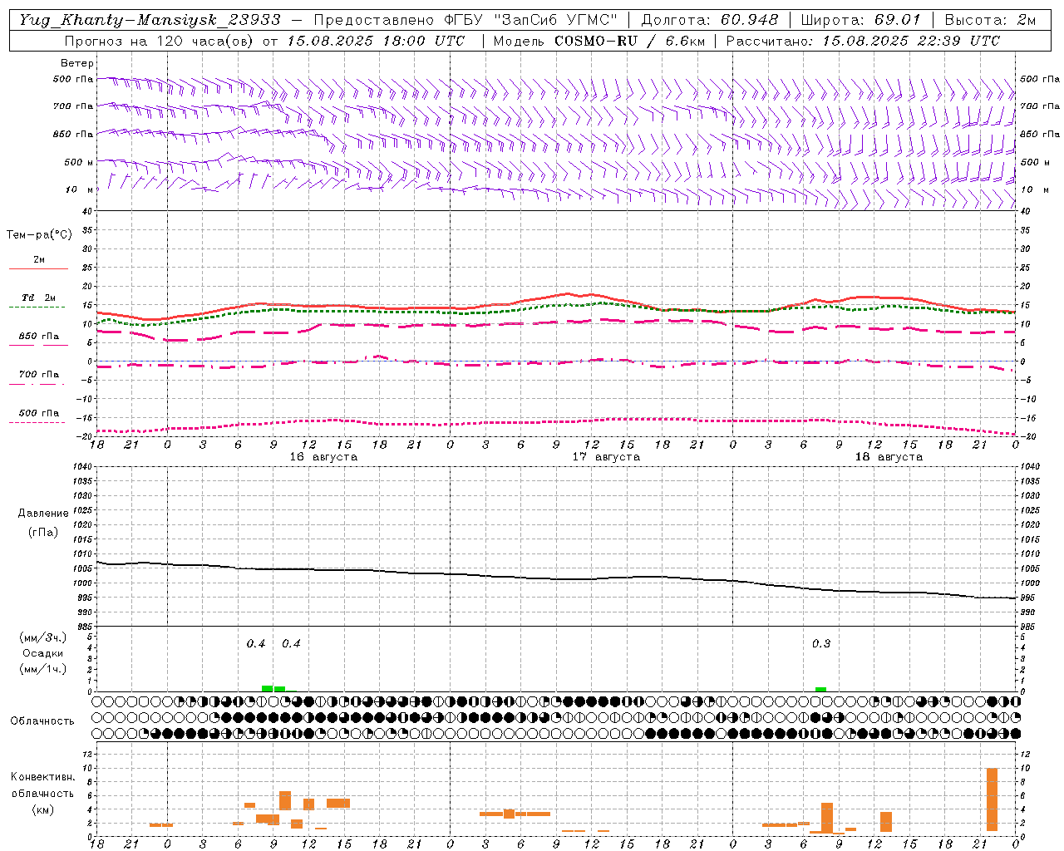Click the '(км)' convective cloud unit label
The height and width of the screenshot is (851, 1064).
(42, 809)
